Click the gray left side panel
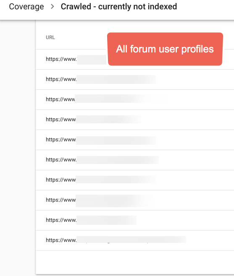The height and width of the screenshot is (276, 234). pyautogui.click(x=18, y=148)
